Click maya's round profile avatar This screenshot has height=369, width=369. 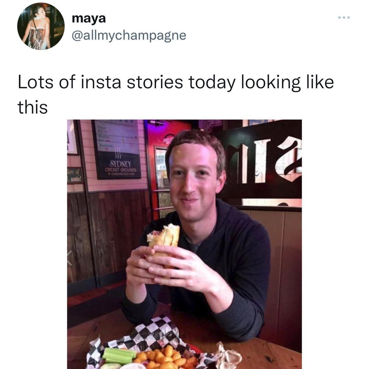pyautogui.click(x=41, y=26)
